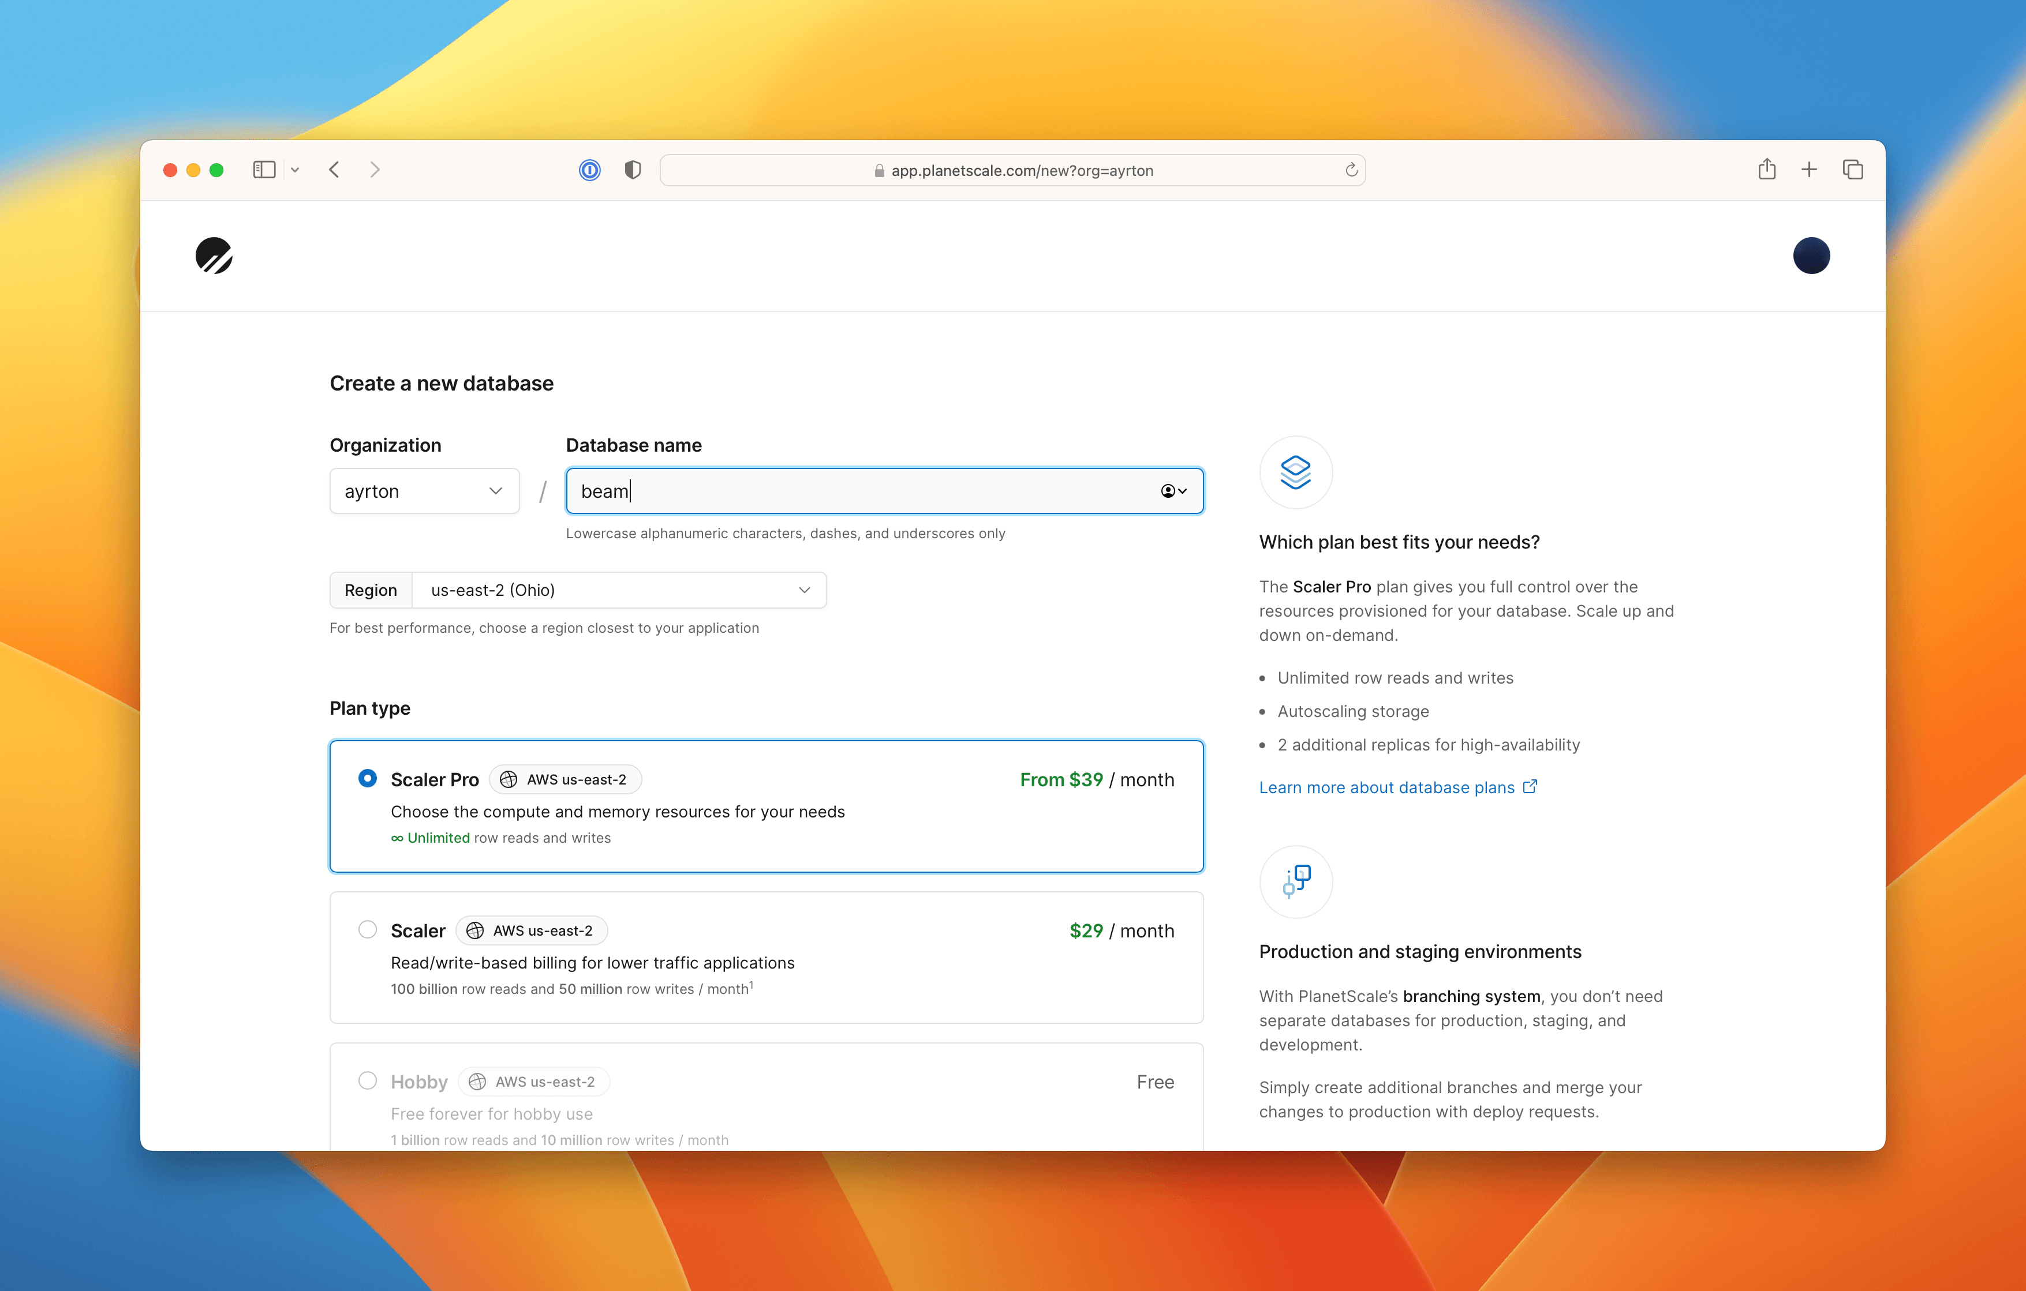Close the Safari window with red button

[170, 170]
